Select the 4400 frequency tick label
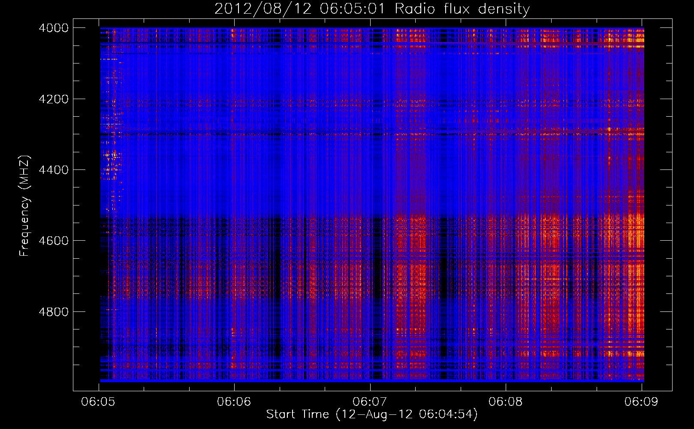This screenshot has width=694, height=429. (54, 170)
